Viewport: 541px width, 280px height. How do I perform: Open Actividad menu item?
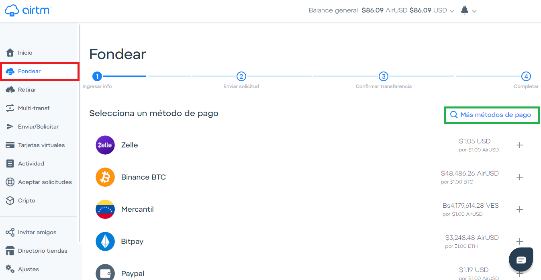coord(31,164)
